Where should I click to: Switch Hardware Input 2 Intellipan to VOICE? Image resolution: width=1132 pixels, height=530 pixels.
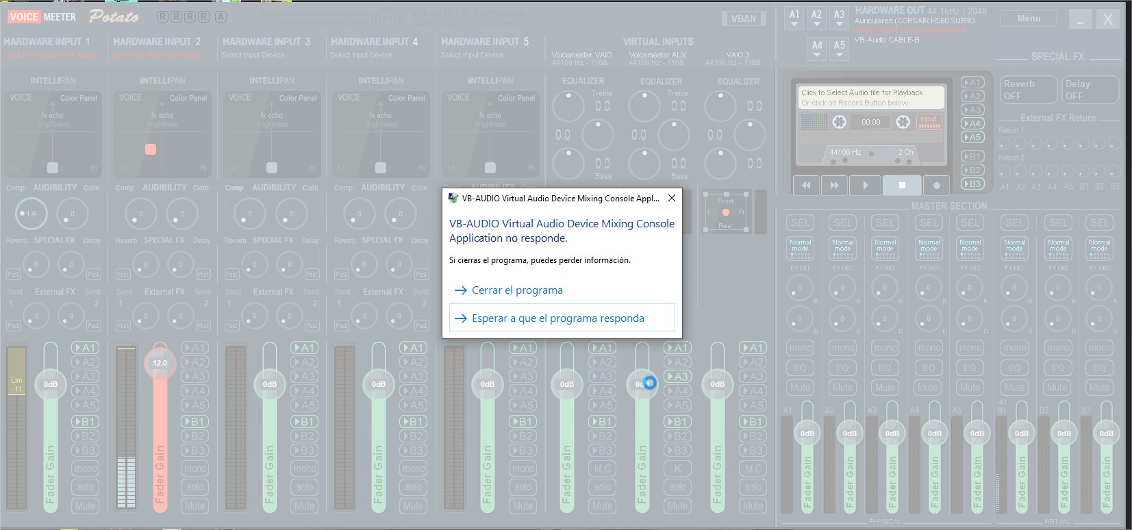pos(130,97)
